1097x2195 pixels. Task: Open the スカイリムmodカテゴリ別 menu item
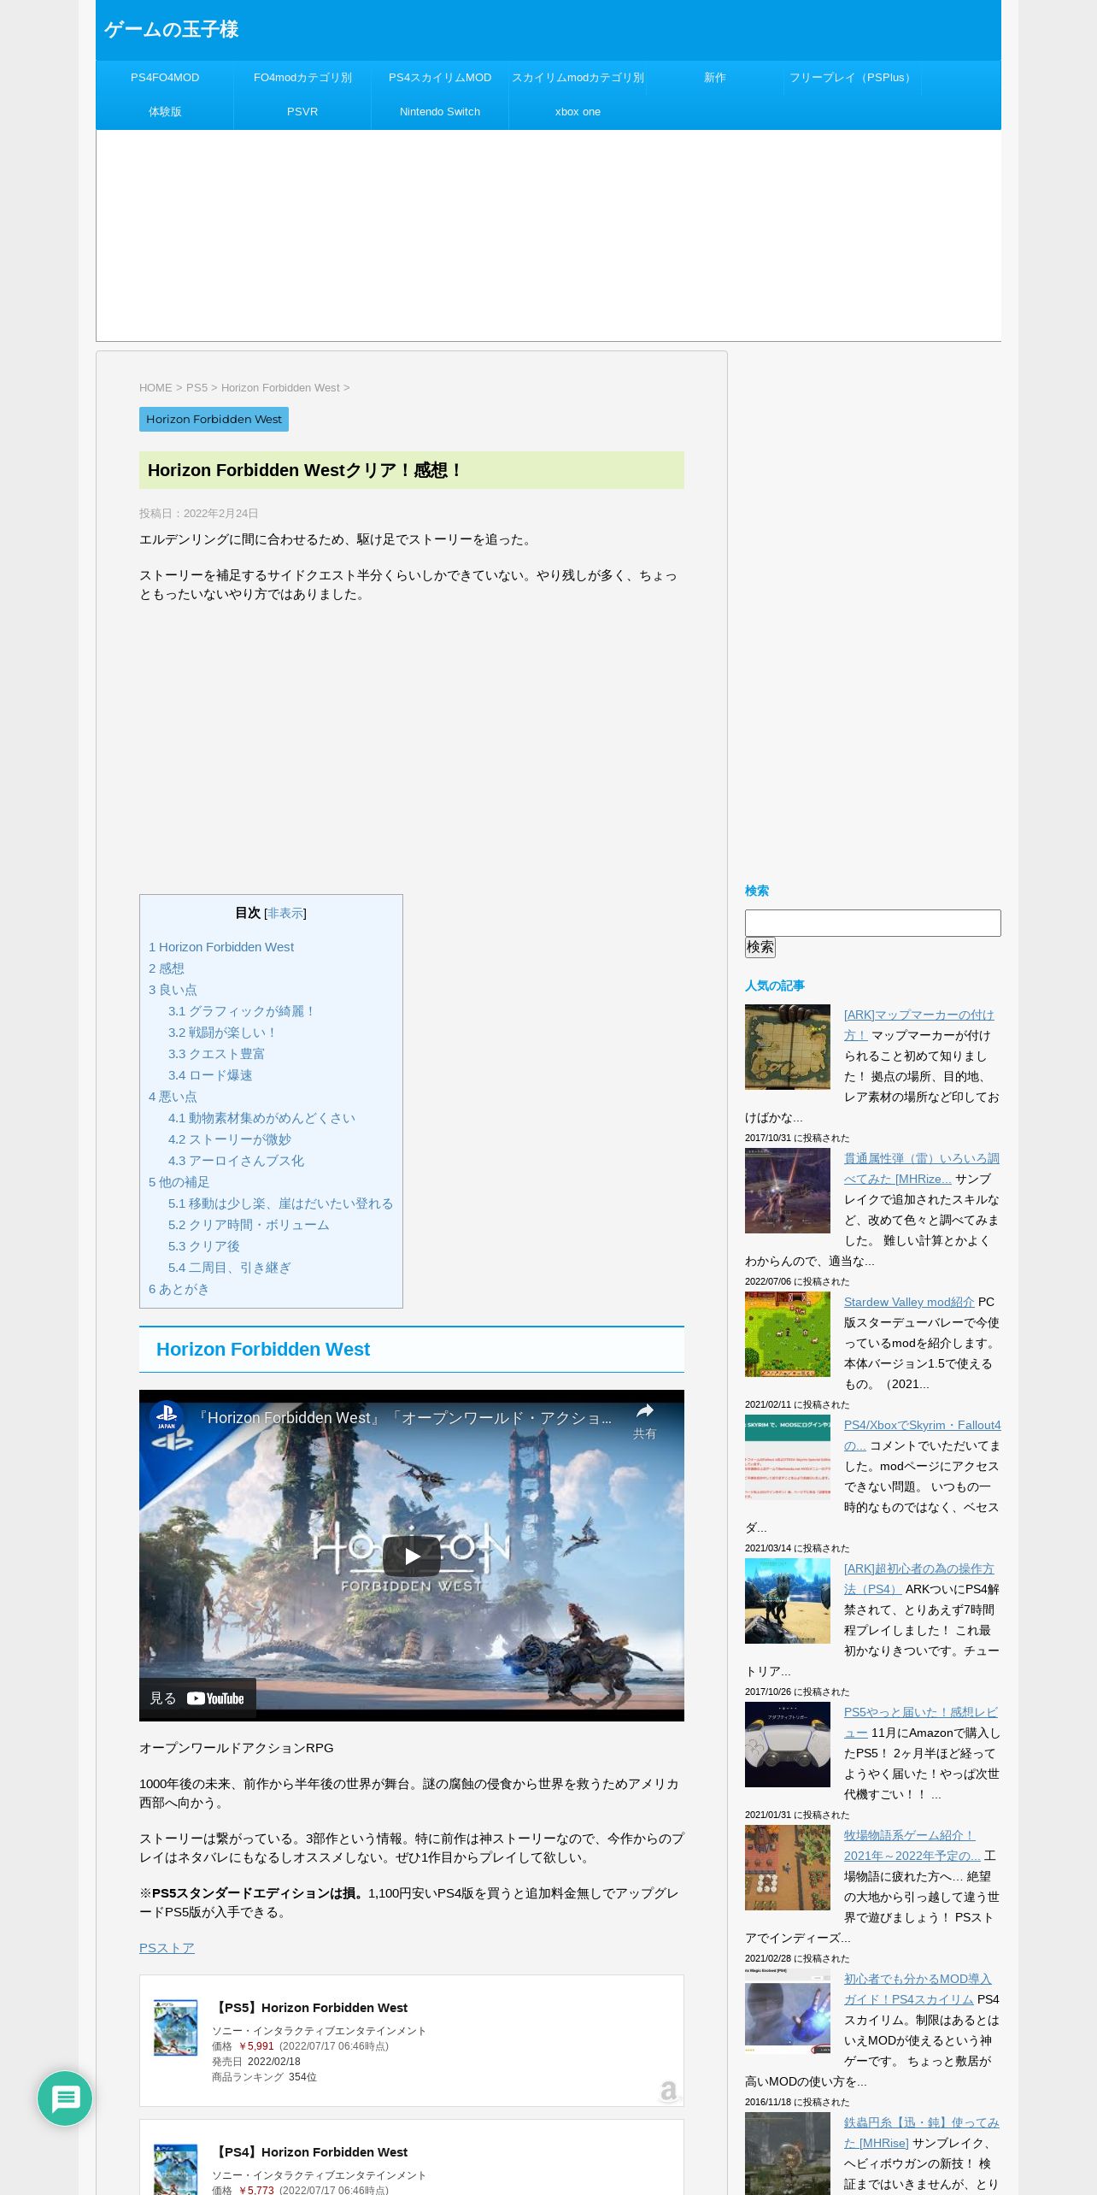(578, 78)
